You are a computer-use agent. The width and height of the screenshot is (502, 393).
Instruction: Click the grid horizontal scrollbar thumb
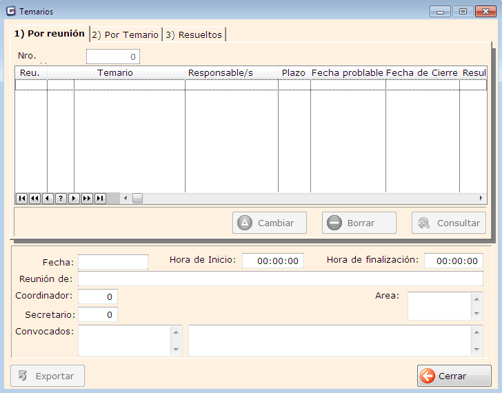(x=138, y=199)
